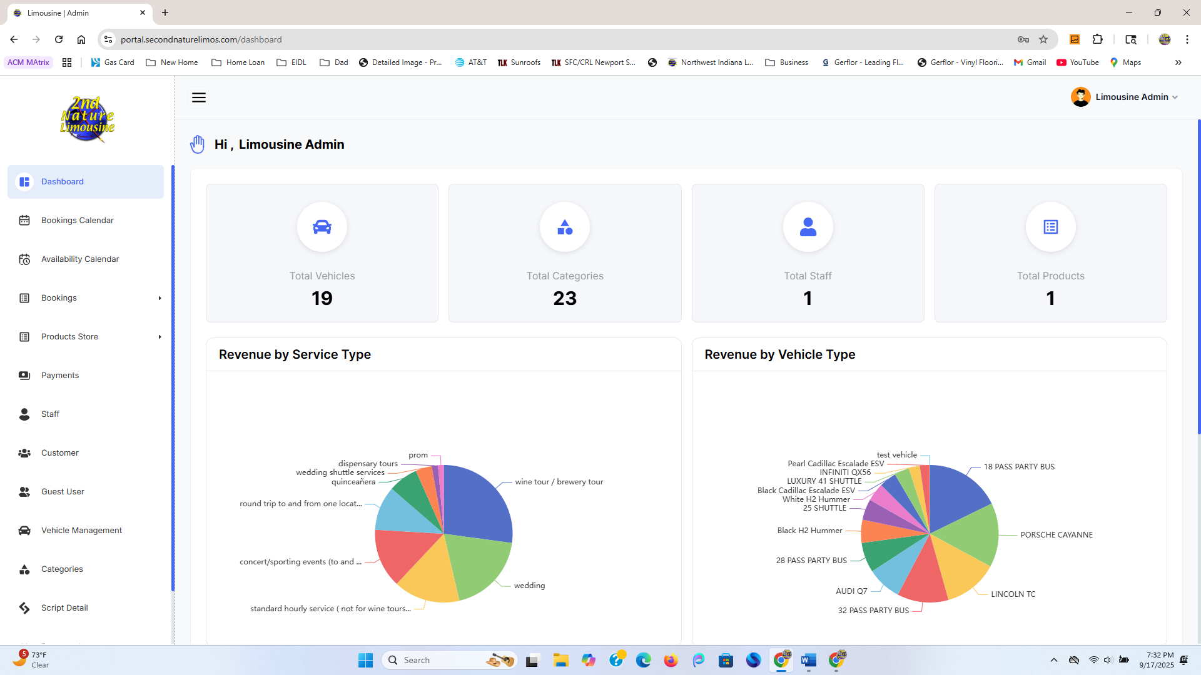The image size is (1201, 675).
Task: Click the Payments icon in sidebar
Action: [x=24, y=376]
